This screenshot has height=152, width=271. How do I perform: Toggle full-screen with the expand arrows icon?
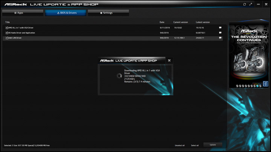coord(251,4)
